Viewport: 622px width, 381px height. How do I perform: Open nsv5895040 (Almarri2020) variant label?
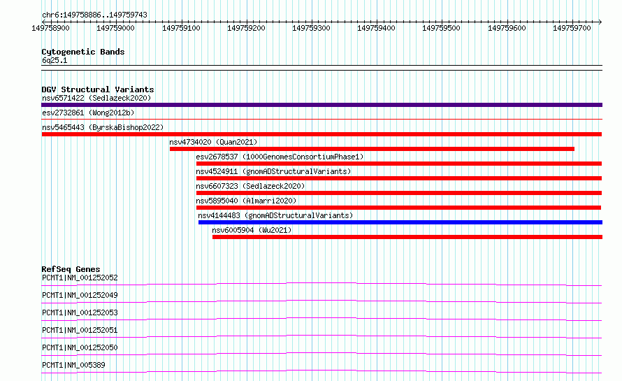(246, 201)
